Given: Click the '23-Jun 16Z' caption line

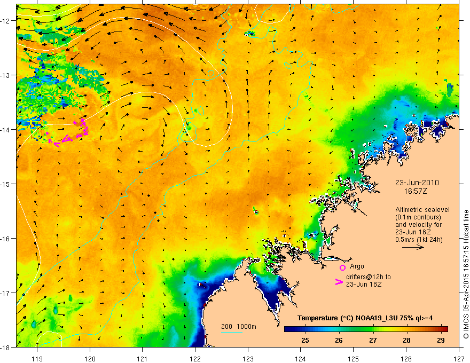Looking at the screenshot, I should (x=412, y=232).
